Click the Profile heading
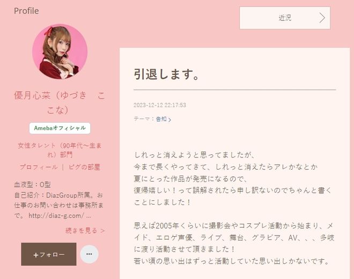Viewport: 354px width, 279px height. [26, 11]
